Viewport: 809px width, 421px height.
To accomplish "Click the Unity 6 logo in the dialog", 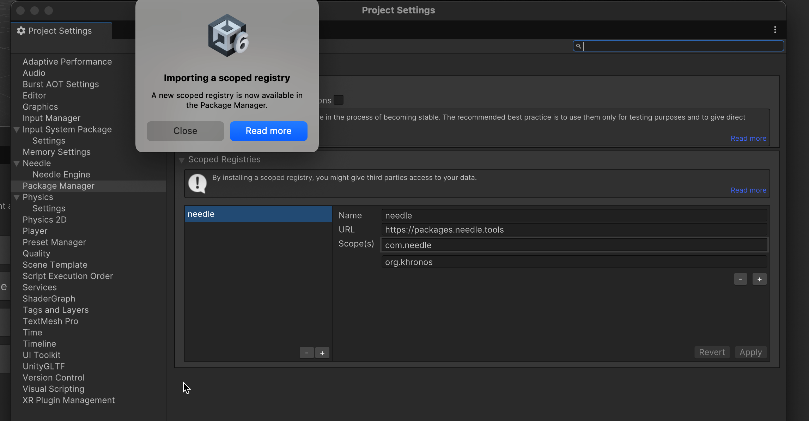I will 228,36.
